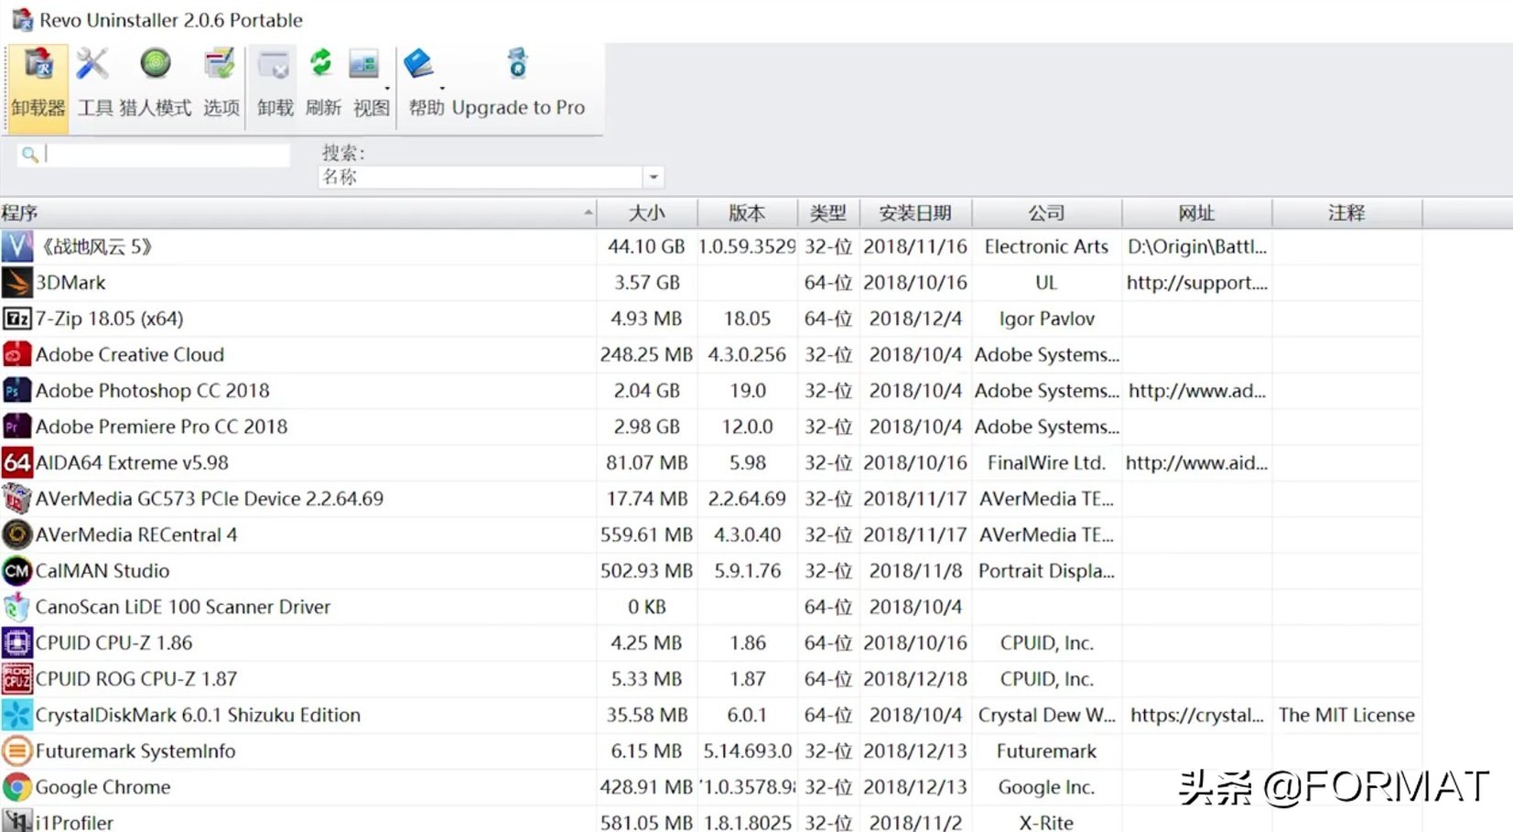Open Options (选项) from the toolbar

click(x=221, y=83)
